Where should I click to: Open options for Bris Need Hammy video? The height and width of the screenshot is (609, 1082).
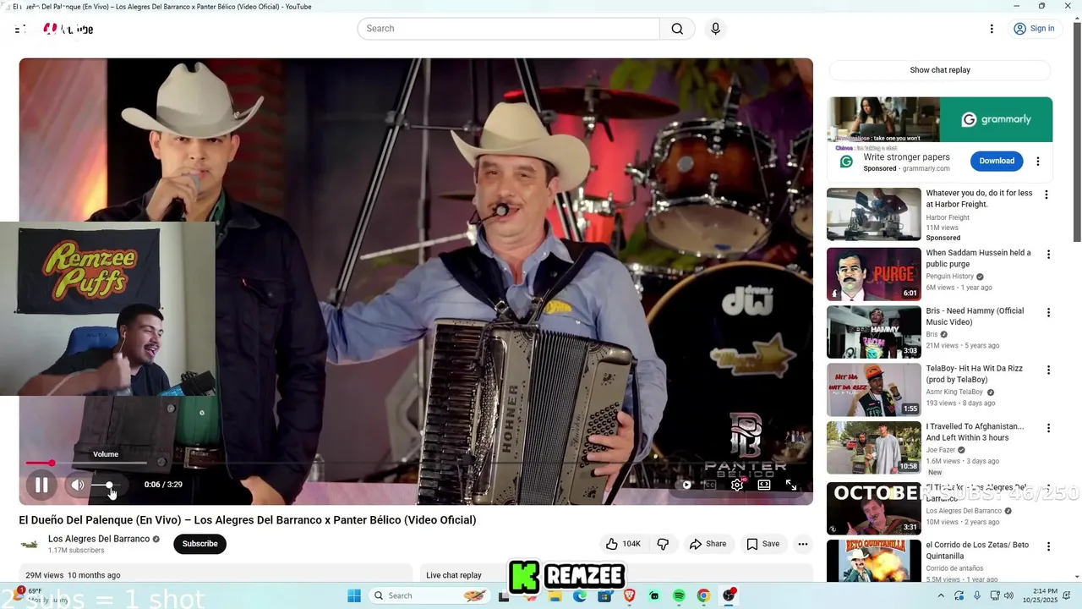pos(1049,312)
